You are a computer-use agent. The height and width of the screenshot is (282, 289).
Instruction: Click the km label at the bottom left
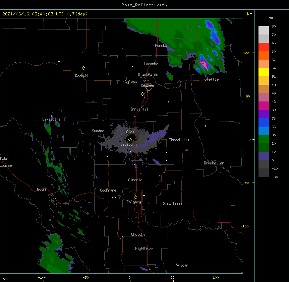click(5, 278)
